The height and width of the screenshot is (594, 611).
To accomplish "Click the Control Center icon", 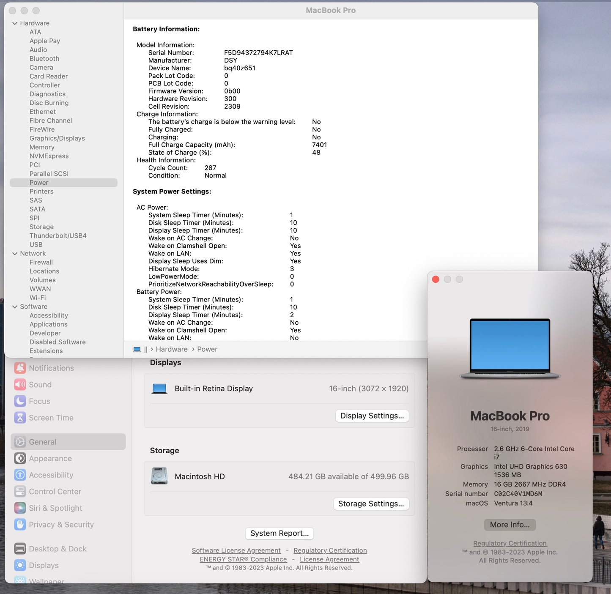I will click(20, 491).
